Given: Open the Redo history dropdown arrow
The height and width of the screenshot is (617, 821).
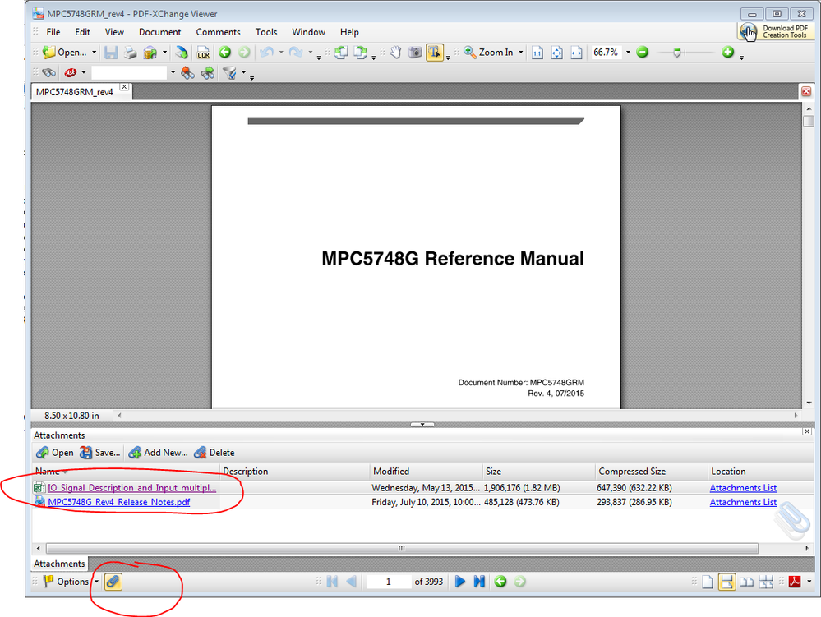Looking at the screenshot, I should 310,53.
